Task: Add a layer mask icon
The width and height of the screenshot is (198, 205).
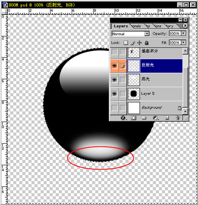Action: click(x=133, y=118)
